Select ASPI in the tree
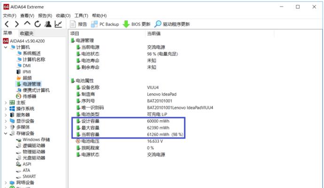The width and height of the screenshot is (324, 188). coord(24,164)
